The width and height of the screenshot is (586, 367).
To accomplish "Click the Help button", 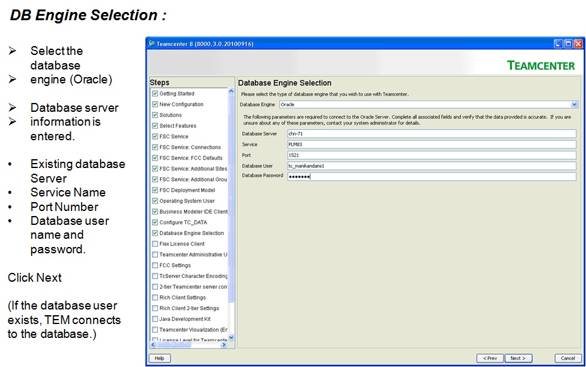I will point(159,358).
